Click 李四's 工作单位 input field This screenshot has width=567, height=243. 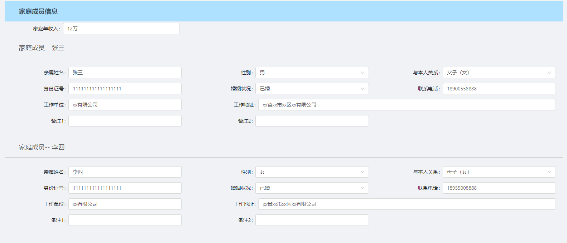pos(125,204)
